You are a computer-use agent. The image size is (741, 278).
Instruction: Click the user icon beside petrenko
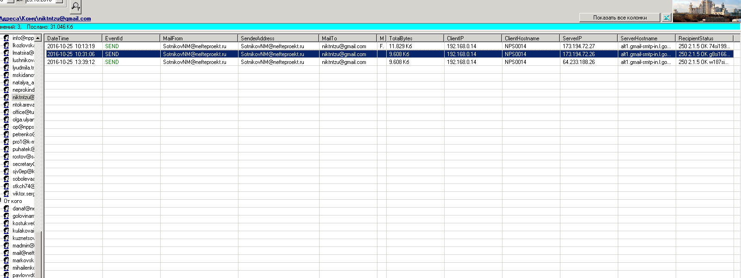tap(6, 134)
